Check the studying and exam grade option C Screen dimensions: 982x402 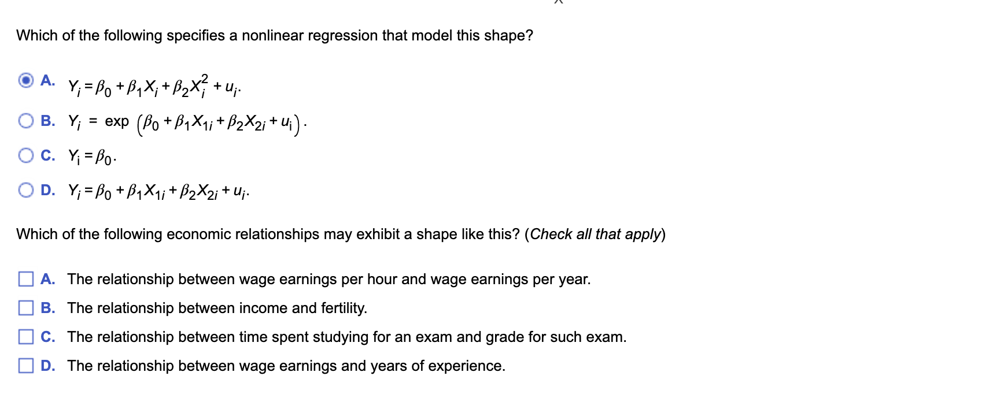(x=25, y=337)
